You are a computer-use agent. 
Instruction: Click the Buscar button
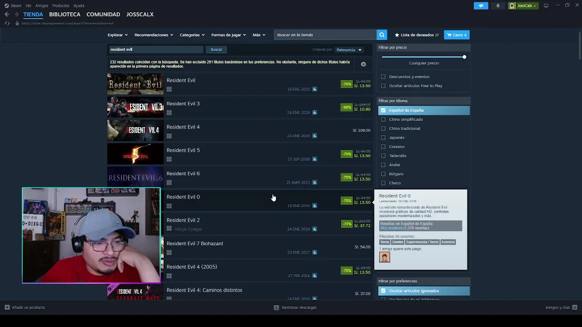click(x=216, y=50)
